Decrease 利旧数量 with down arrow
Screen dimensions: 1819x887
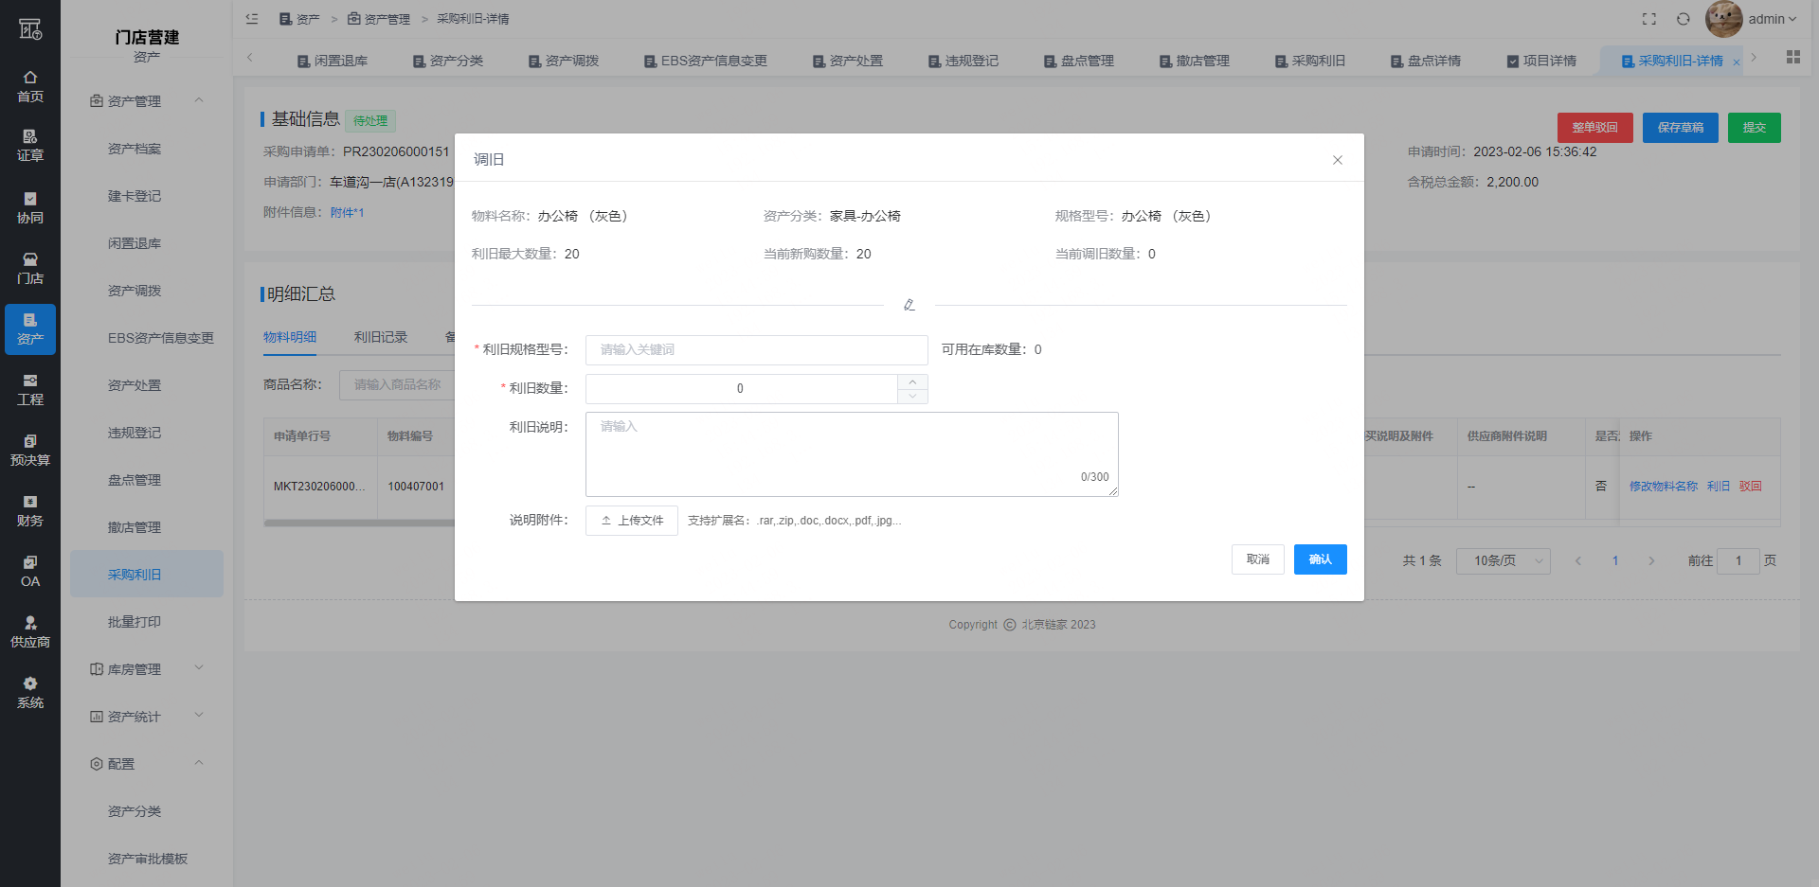[x=912, y=397]
